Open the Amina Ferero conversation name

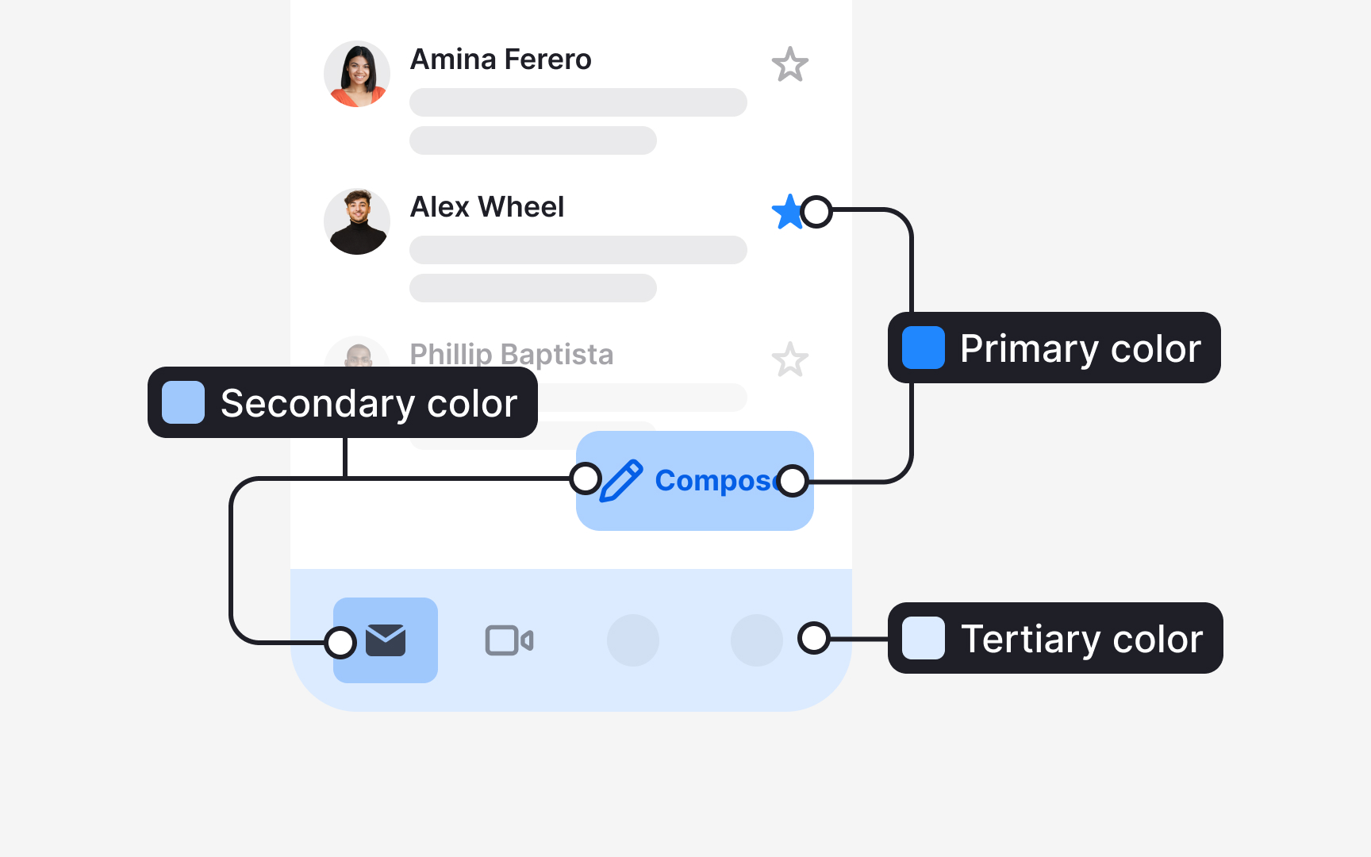tap(500, 60)
